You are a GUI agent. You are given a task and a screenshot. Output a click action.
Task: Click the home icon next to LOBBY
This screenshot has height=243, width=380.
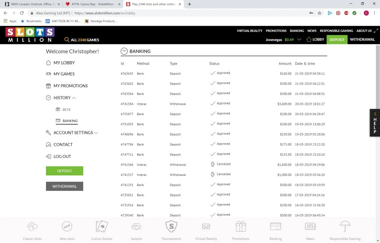(309, 39)
